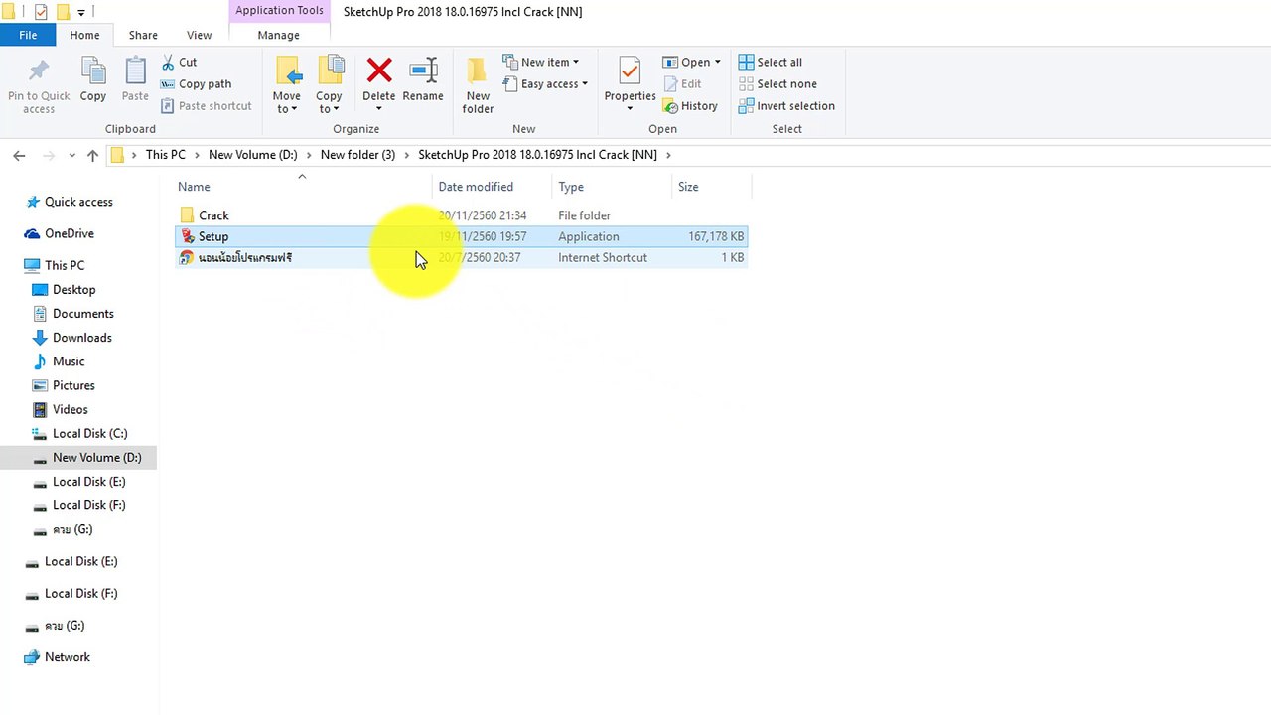Click the Crack folder icon in file list
Image resolution: width=1271 pixels, height=715 pixels.
point(187,215)
